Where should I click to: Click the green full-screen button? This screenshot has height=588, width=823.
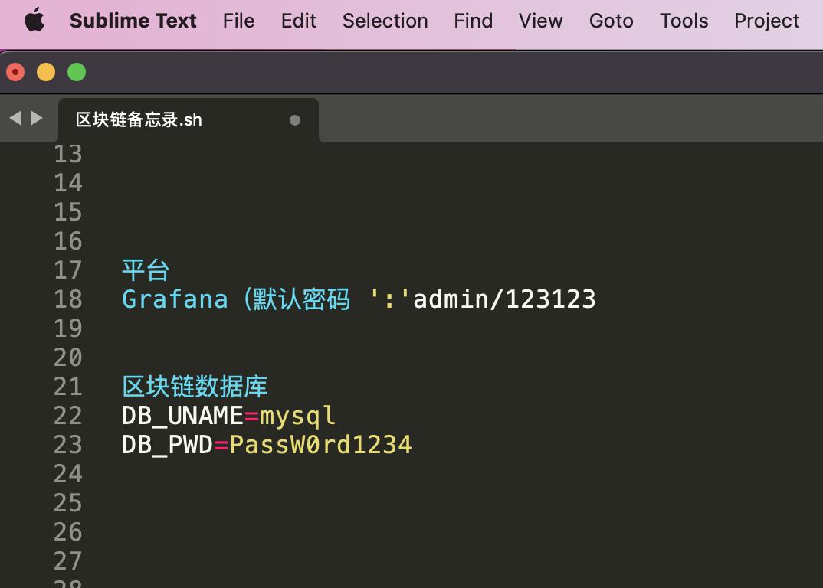point(77,71)
